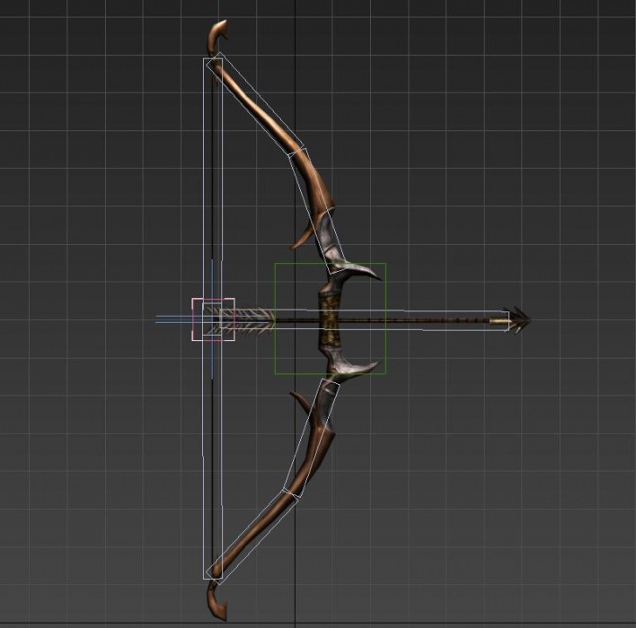The image size is (636, 628).
Task: Click the green bounding box's top-left corner
Action: click(x=275, y=264)
